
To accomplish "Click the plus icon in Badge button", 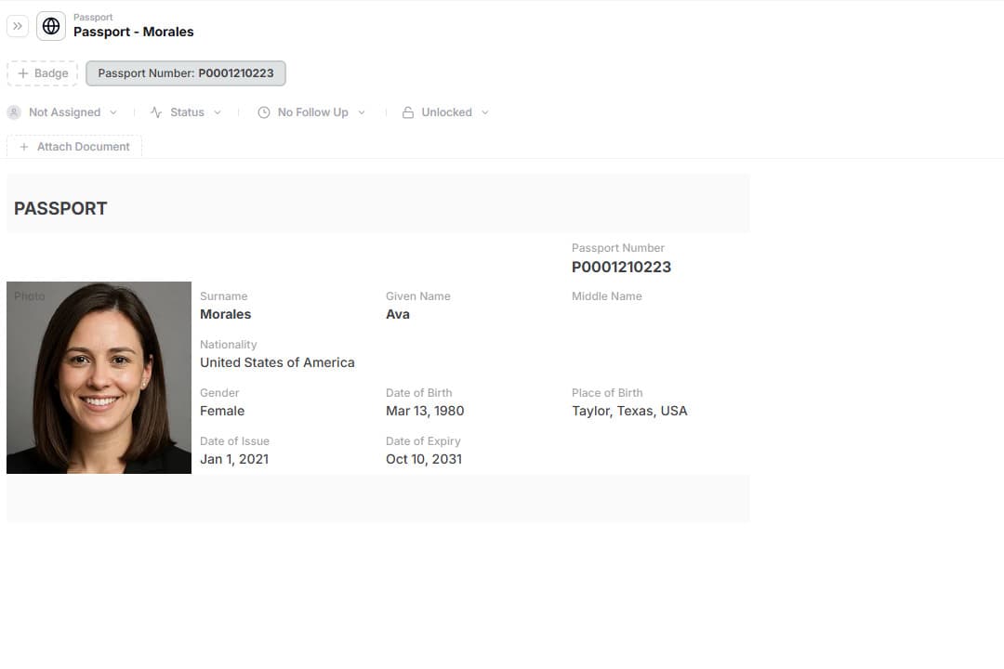I will click(x=23, y=73).
